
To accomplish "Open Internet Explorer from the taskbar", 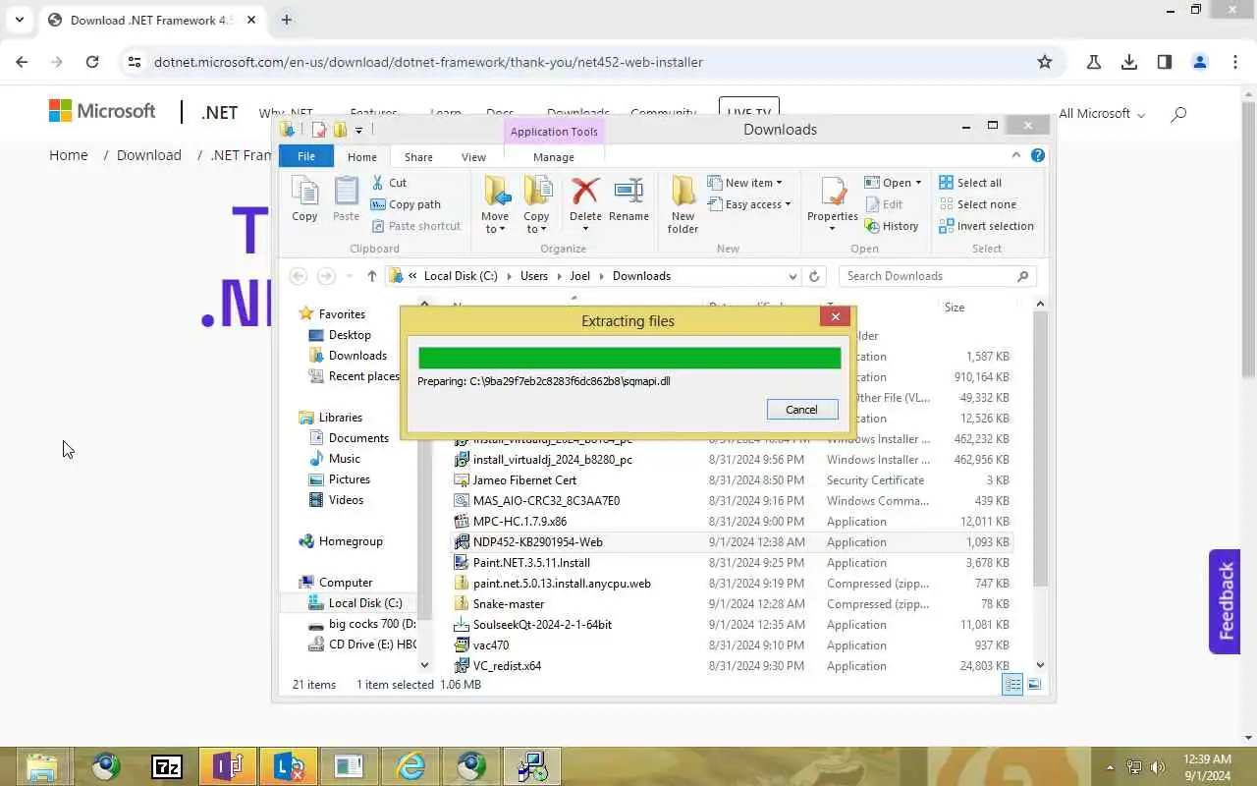I will [410, 766].
